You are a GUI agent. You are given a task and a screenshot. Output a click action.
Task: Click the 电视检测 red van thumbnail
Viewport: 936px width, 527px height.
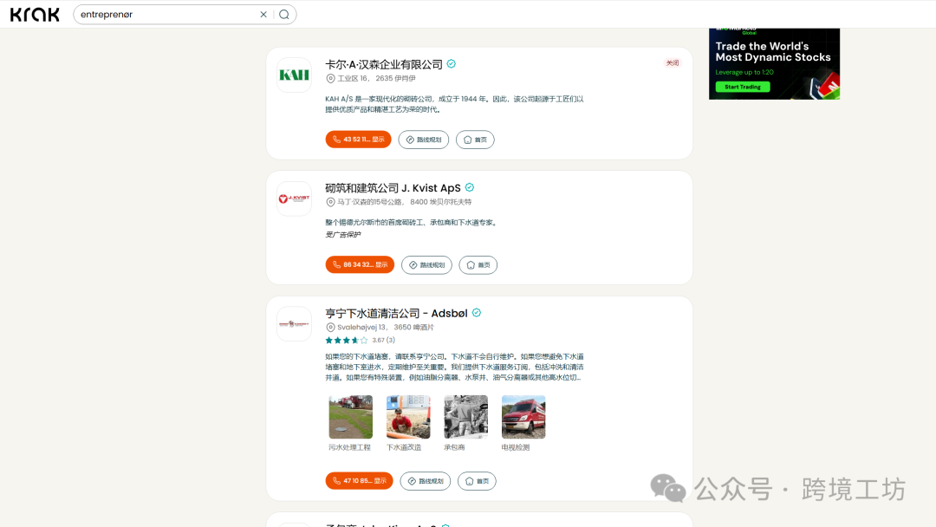pos(523,416)
